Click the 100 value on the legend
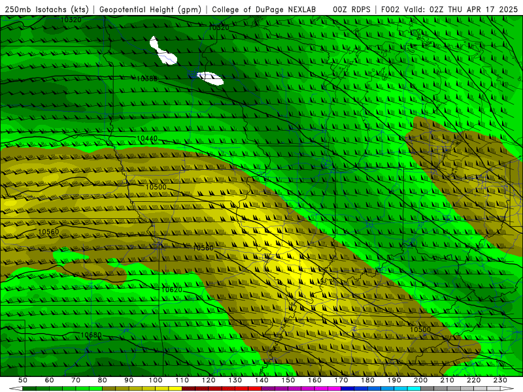The image size is (523, 392). 156,380
